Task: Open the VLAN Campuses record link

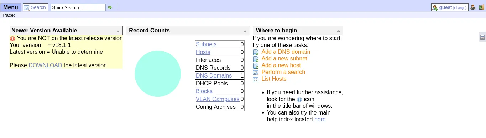Action: coord(218,99)
